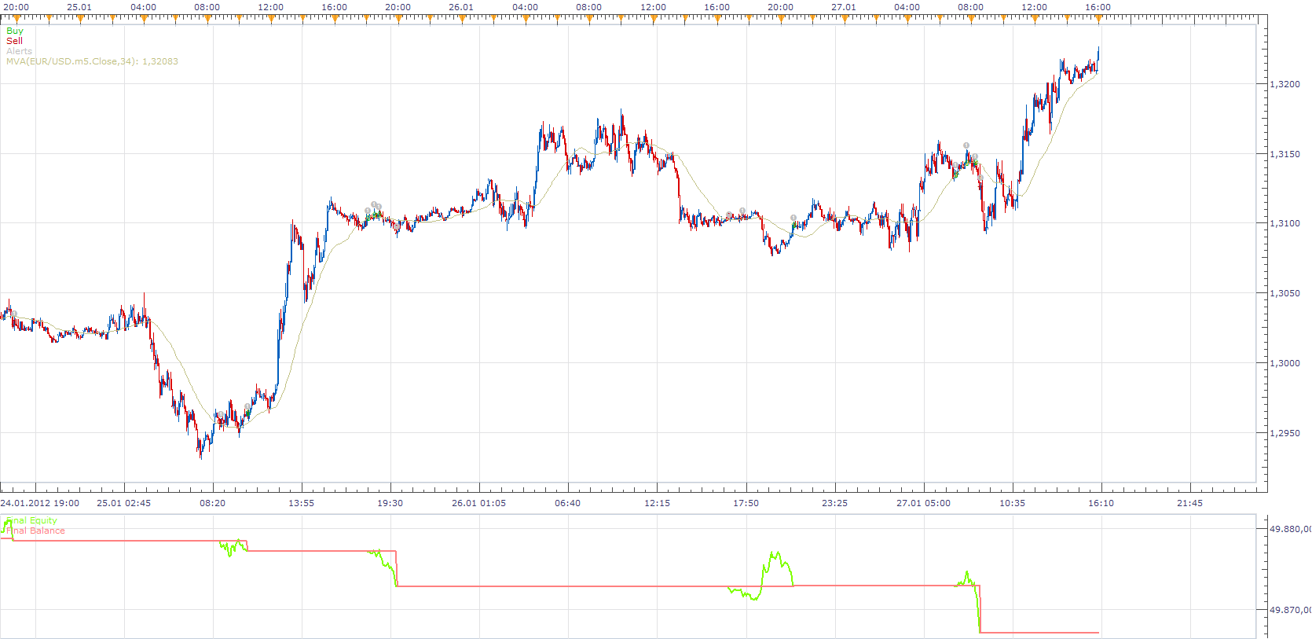Click the 1,2950 price axis label

[1285, 433]
